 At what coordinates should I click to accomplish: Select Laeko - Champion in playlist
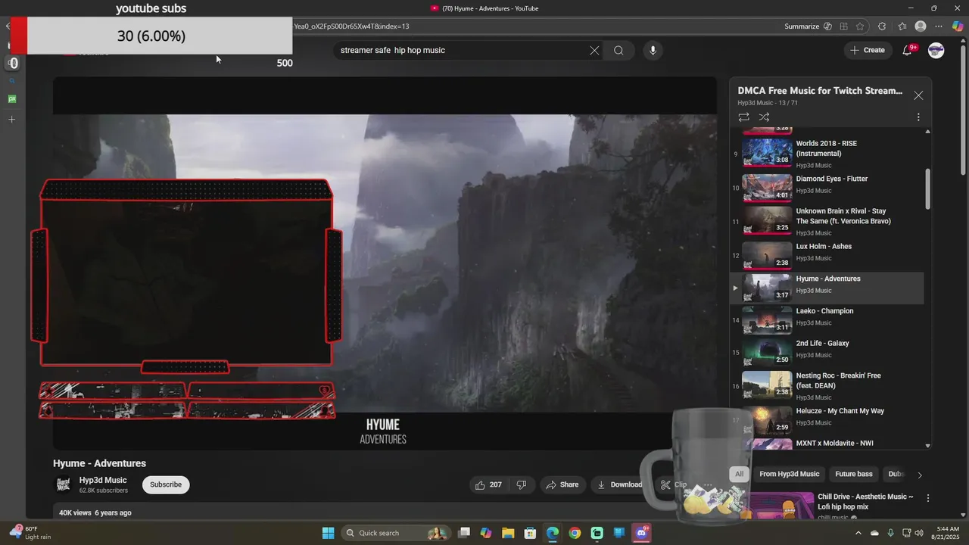[827, 319]
